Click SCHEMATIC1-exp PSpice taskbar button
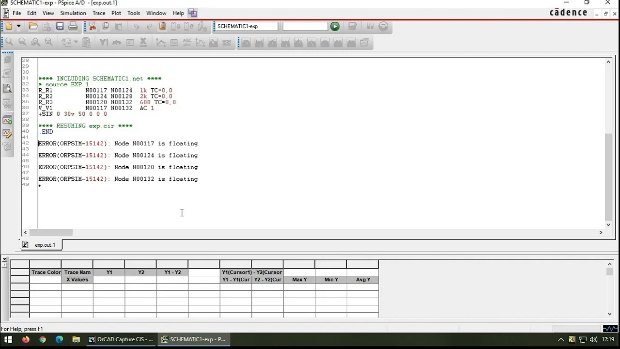This screenshot has height=349, width=620. click(x=193, y=339)
